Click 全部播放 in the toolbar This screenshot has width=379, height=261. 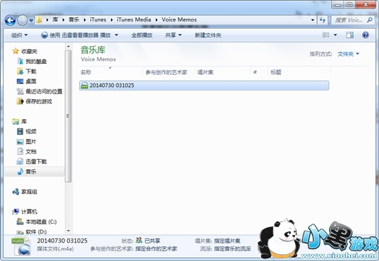[x=141, y=35]
